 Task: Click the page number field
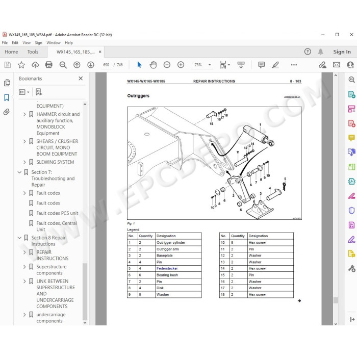(106, 65)
